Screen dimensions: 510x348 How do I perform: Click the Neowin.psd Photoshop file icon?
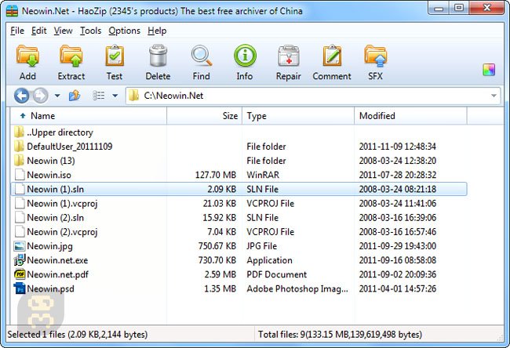point(20,289)
